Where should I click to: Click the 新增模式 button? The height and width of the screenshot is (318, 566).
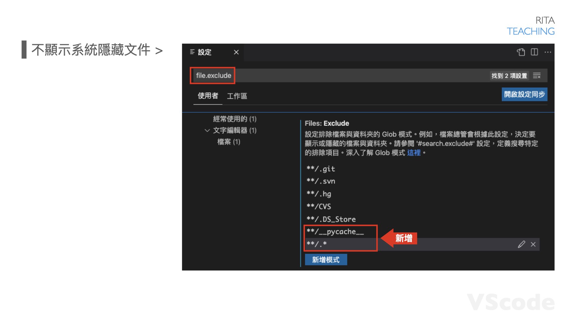coord(326,259)
